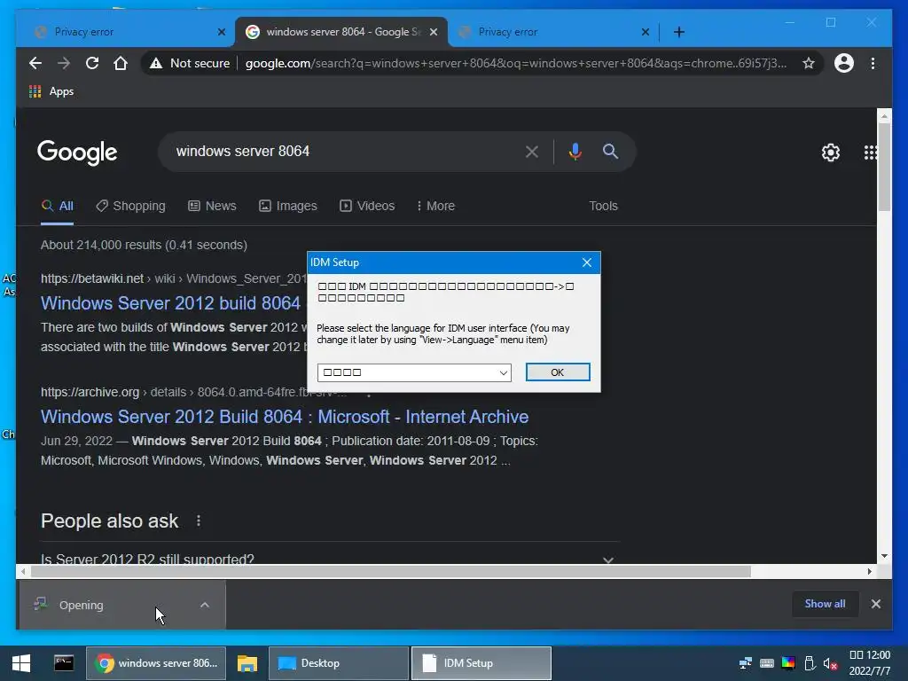Reload the Google search page
Image resolution: width=908 pixels, height=681 pixels.
tap(92, 63)
